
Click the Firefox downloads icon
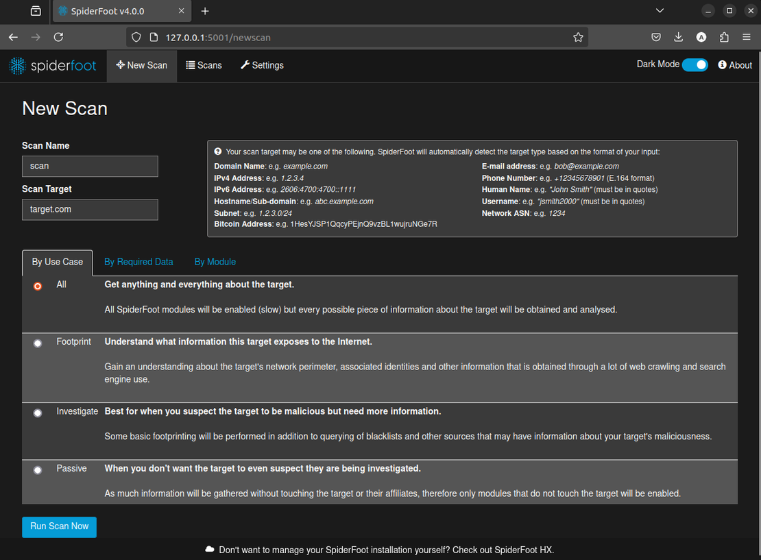pyautogui.click(x=679, y=37)
